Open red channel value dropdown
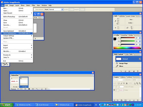Viewport: 143px width, 107px height. click(140, 38)
